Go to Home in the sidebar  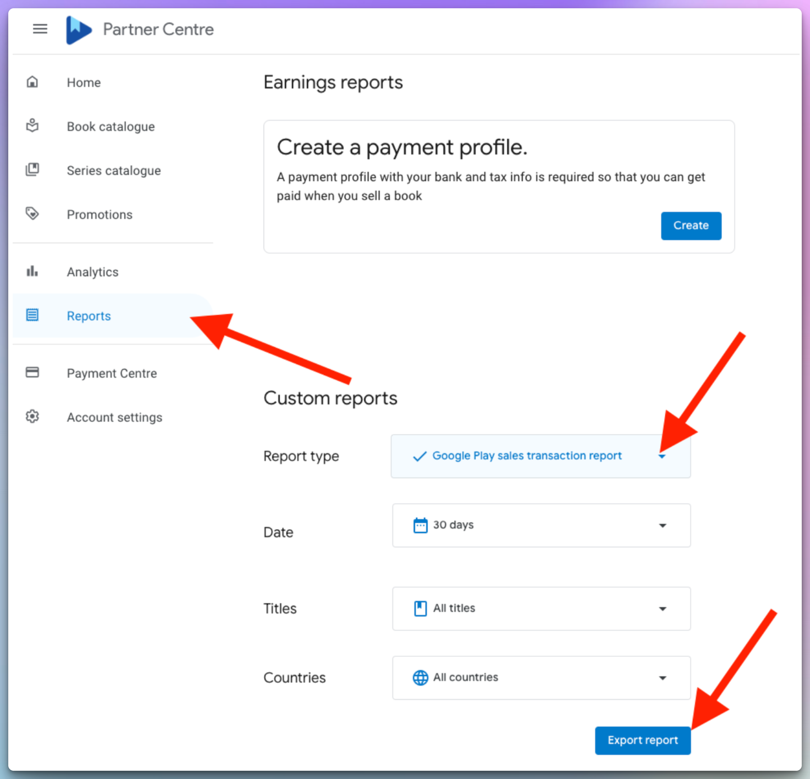pyautogui.click(x=113, y=82)
